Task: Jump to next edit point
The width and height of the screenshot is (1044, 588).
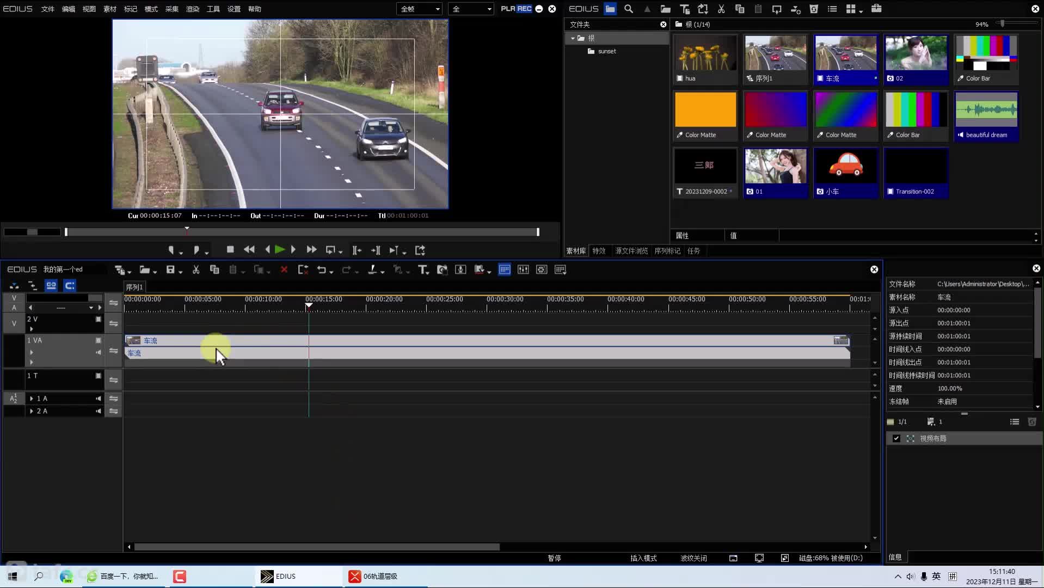Action: [x=376, y=250]
